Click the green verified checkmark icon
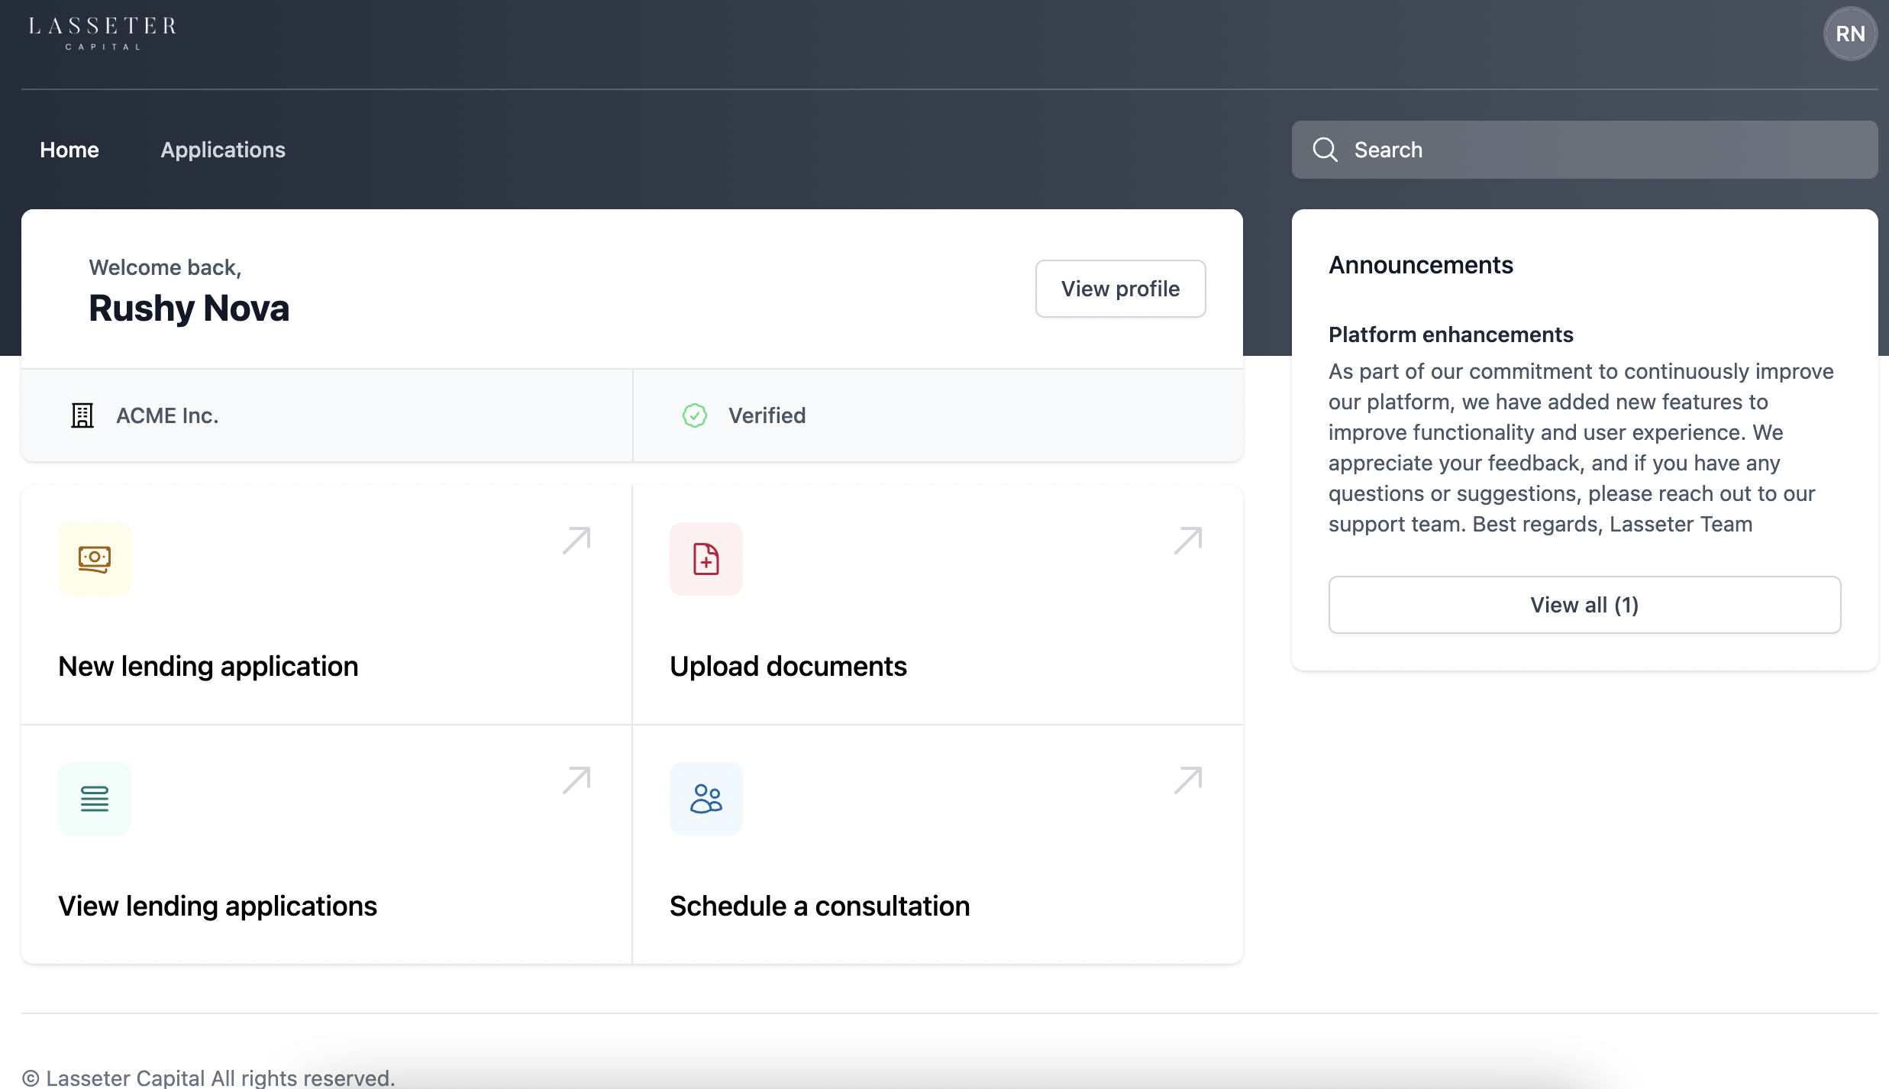 point(694,415)
